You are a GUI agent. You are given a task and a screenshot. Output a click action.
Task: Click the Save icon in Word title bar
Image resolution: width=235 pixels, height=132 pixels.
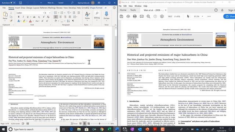(x=21, y=3)
